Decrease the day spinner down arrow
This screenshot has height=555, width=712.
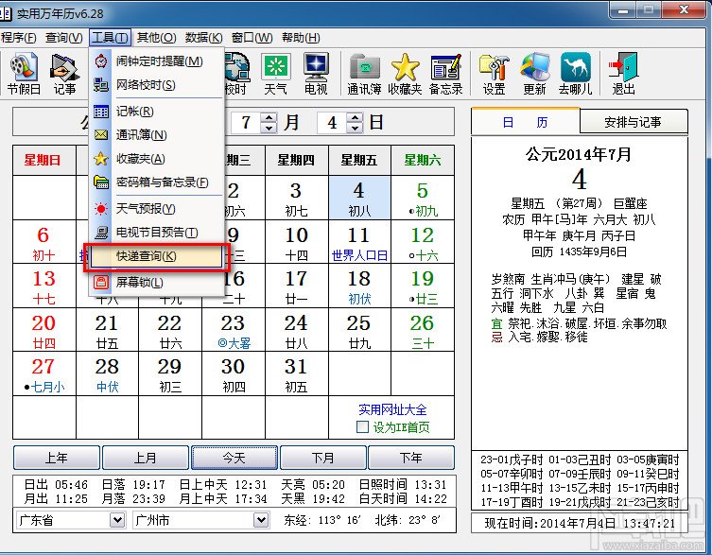[356, 128]
